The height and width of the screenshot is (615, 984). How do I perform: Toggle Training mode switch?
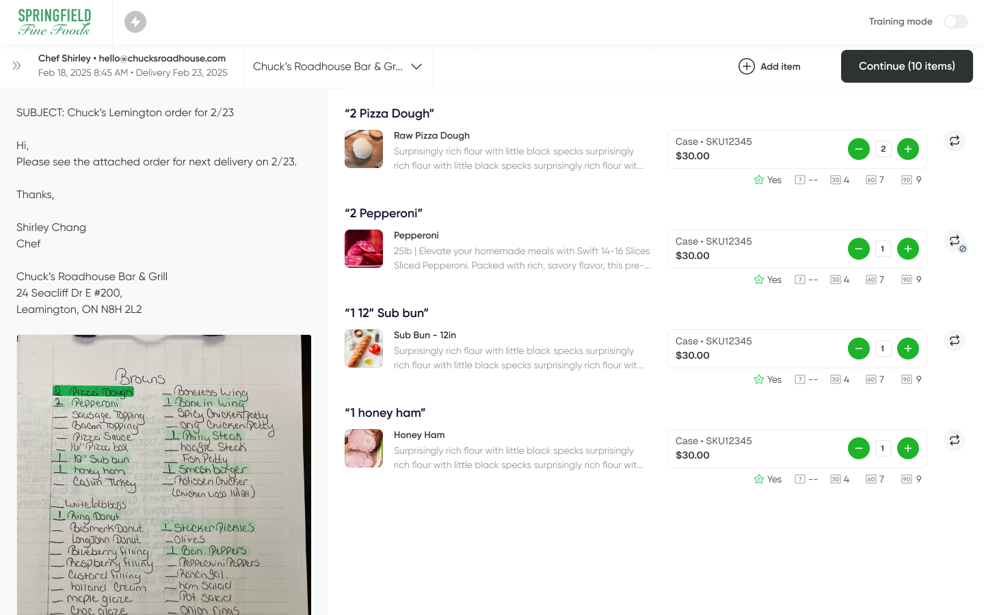[955, 22]
